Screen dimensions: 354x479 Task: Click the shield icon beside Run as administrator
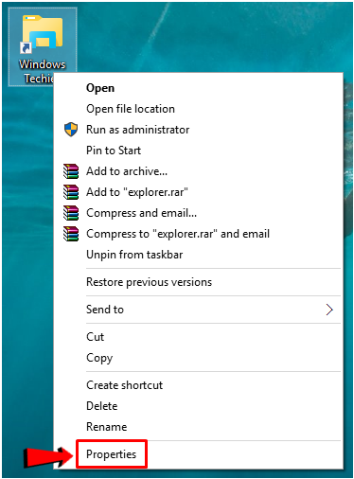pos(71,130)
